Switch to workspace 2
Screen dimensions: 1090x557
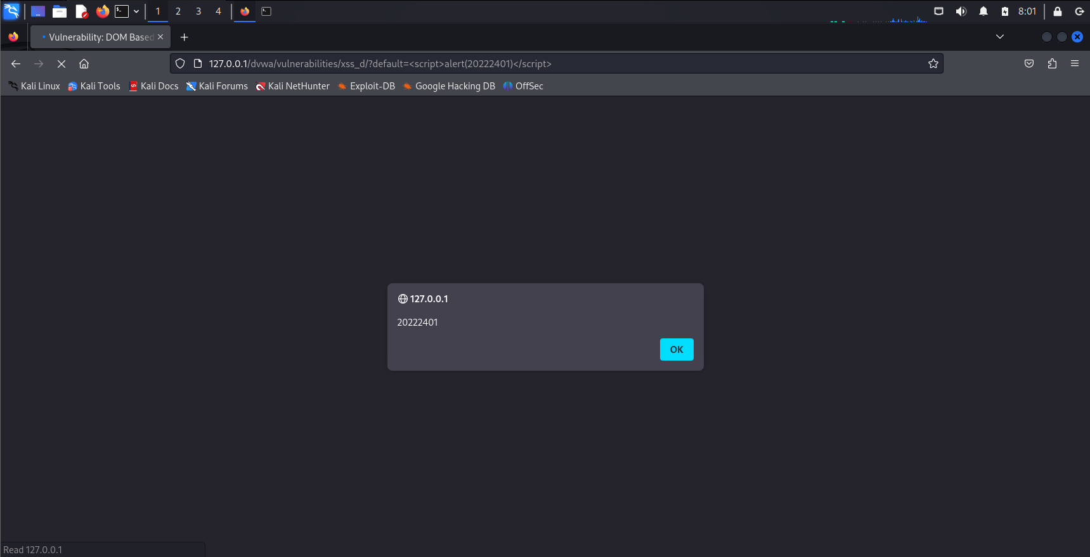click(x=178, y=11)
